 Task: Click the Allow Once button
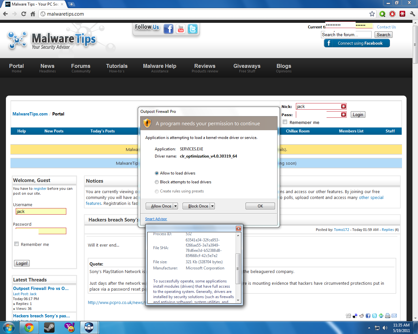pos(159,206)
